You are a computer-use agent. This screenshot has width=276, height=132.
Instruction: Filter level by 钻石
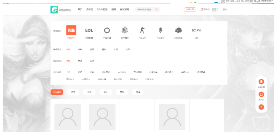92,49
